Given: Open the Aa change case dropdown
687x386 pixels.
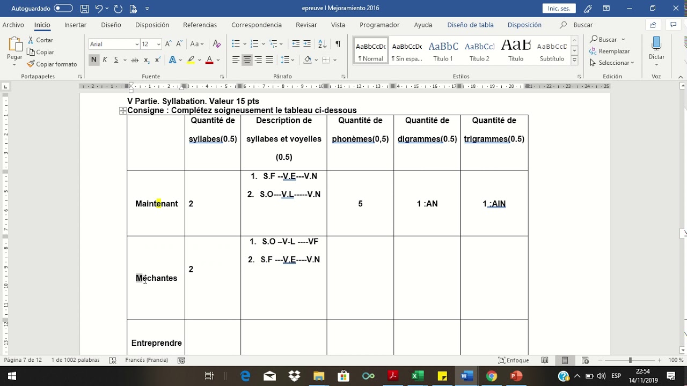Looking at the screenshot, I should tap(197, 44).
